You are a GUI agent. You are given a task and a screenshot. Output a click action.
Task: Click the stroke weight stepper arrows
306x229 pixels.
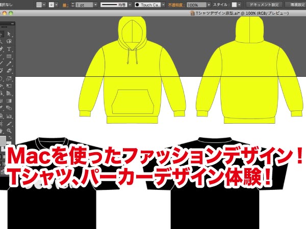click(x=72, y=5)
